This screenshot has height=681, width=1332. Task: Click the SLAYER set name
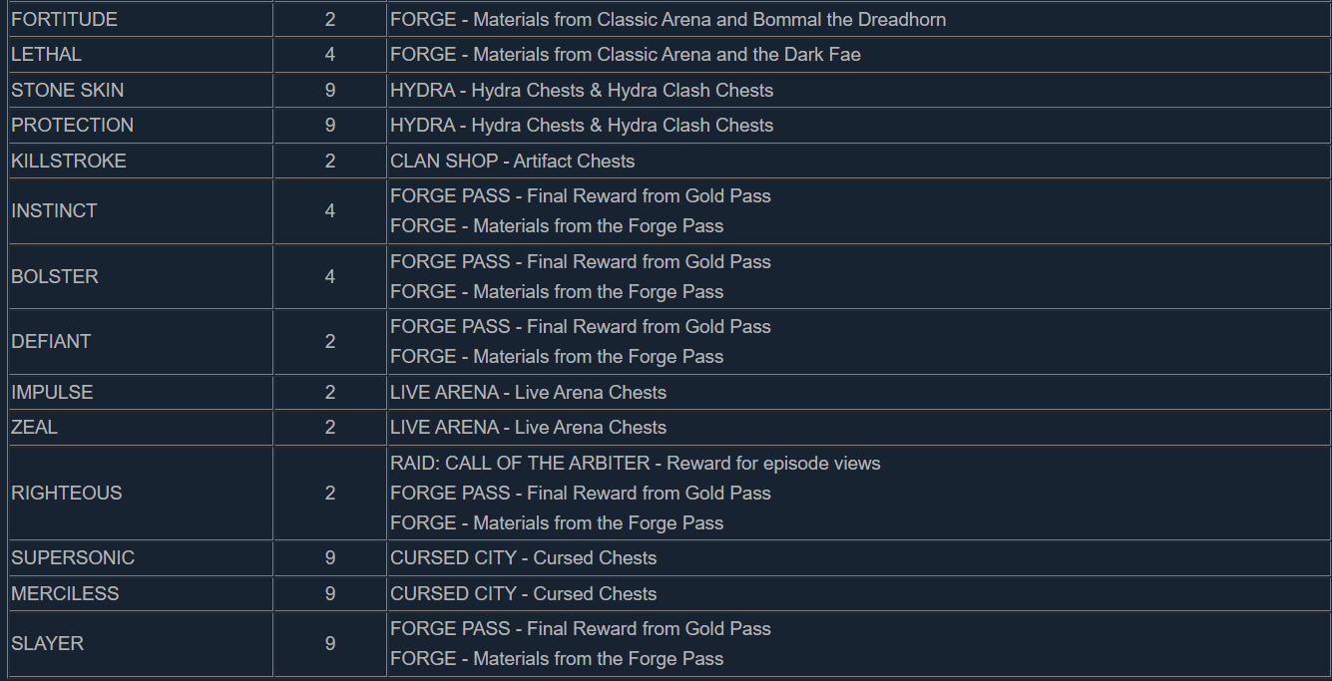[47, 643]
